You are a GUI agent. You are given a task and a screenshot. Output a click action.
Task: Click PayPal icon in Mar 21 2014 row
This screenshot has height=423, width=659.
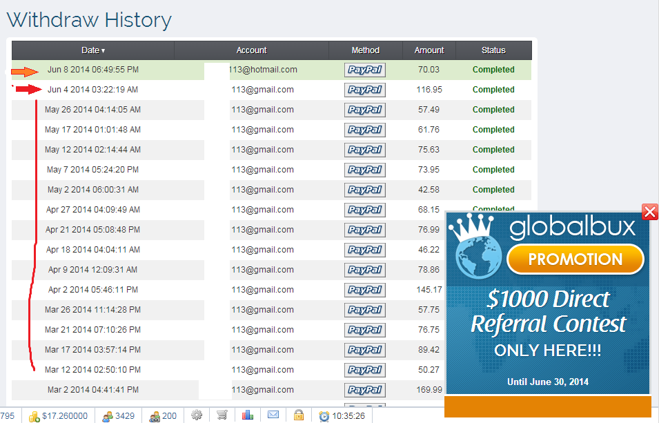365,330
